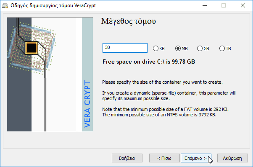Go back with the Πίσω button

(164, 158)
